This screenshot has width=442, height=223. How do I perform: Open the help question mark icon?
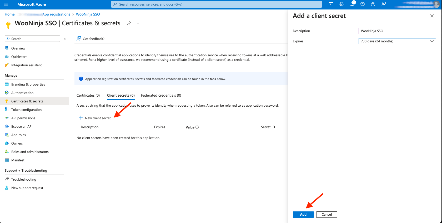pyautogui.click(x=373, y=4)
